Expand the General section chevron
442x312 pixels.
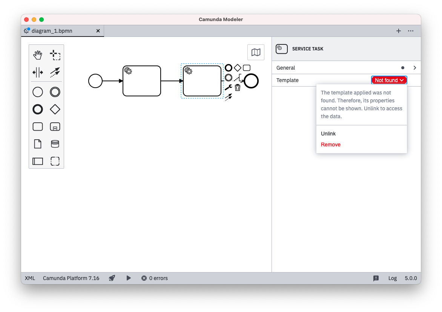pos(414,68)
